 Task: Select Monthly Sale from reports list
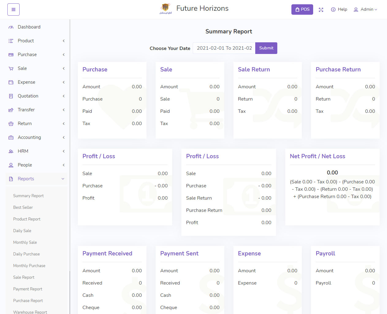tap(25, 242)
